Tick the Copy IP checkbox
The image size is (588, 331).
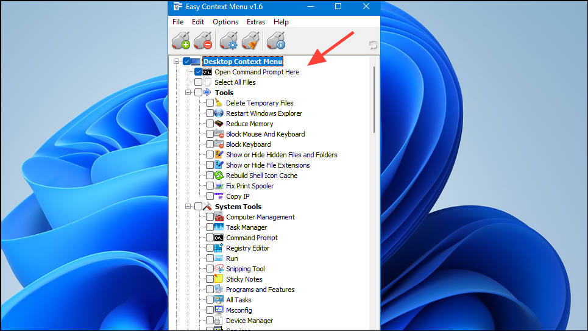[x=210, y=196]
